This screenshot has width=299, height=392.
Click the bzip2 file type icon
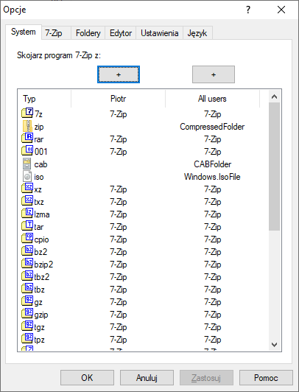[27, 263]
